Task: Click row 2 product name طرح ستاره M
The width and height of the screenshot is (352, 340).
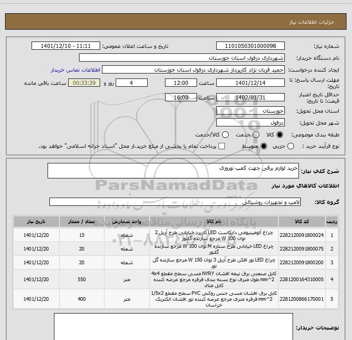Action: click(x=214, y=249)
